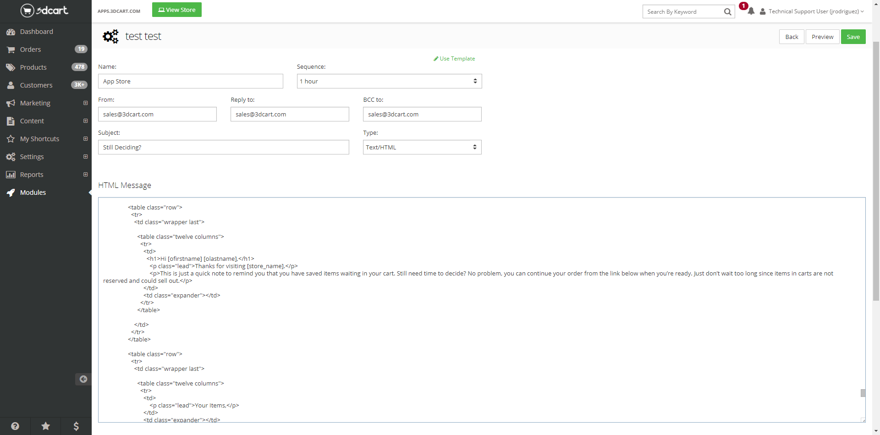
Task: Click into the Subject input field
Action: pyautogui.click(x=223, y=147)
